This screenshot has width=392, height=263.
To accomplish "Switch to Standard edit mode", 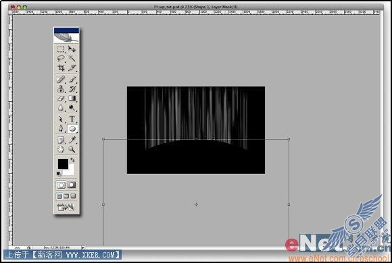I will (61, 185).
